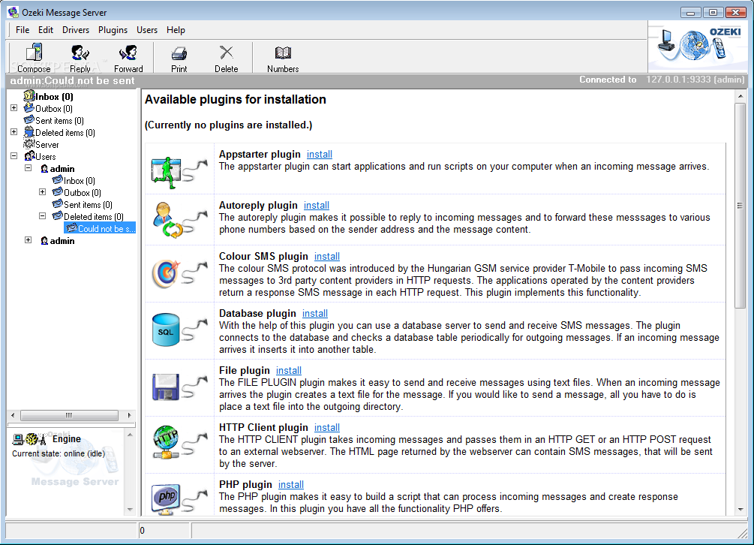This screenshot has width=754, height=545.
Task: Click the Ozeki title bar application icon
Action: [13, 12]
